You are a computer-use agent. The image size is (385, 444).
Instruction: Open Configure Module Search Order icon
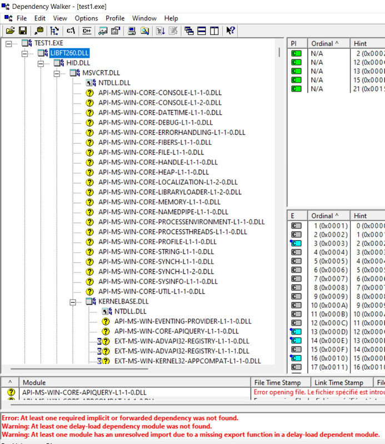tap(144, 31)
